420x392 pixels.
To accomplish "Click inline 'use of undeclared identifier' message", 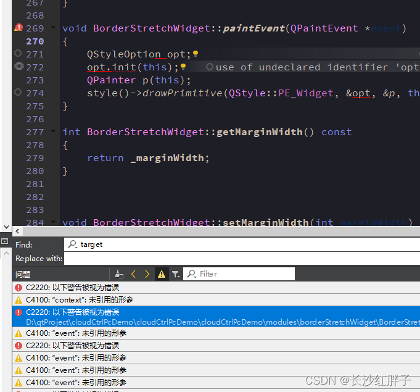I will pos(313,67).
